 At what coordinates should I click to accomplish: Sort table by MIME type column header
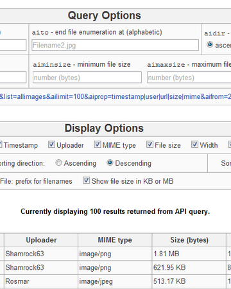pos(115,240)
